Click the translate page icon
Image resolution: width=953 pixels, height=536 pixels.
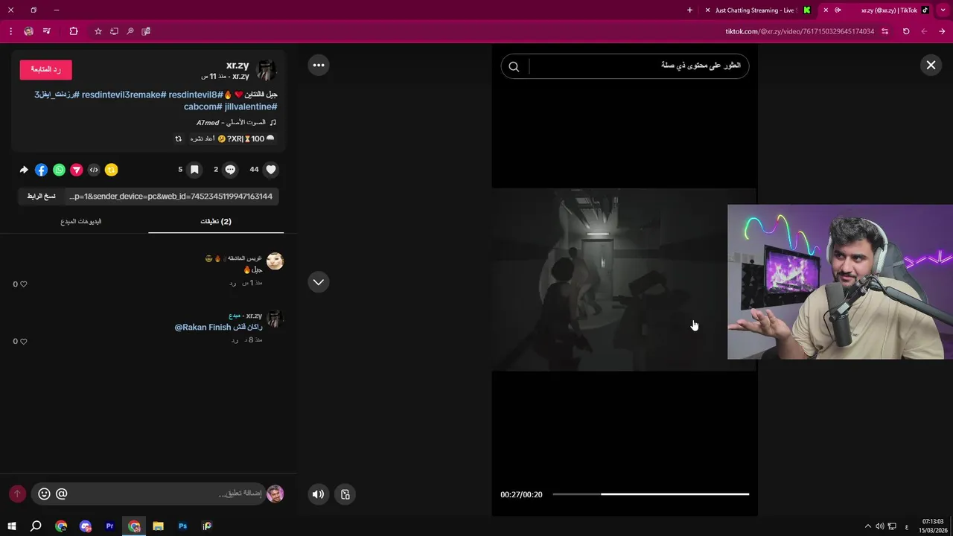pyautogui.click(x=146, y=31)
